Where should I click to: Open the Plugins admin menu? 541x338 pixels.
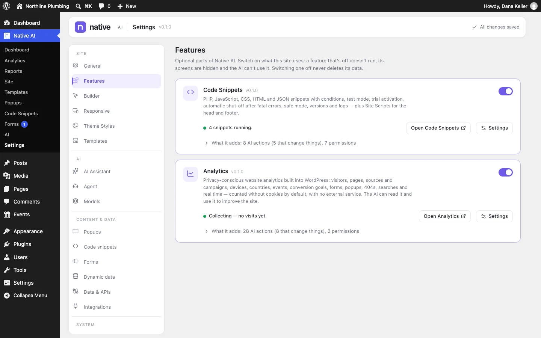[x=30, y=244]
